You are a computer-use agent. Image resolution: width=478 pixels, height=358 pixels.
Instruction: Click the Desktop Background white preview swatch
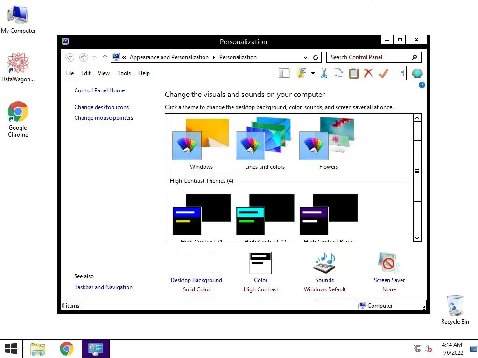pyautogui.click(x=197, y=263)
